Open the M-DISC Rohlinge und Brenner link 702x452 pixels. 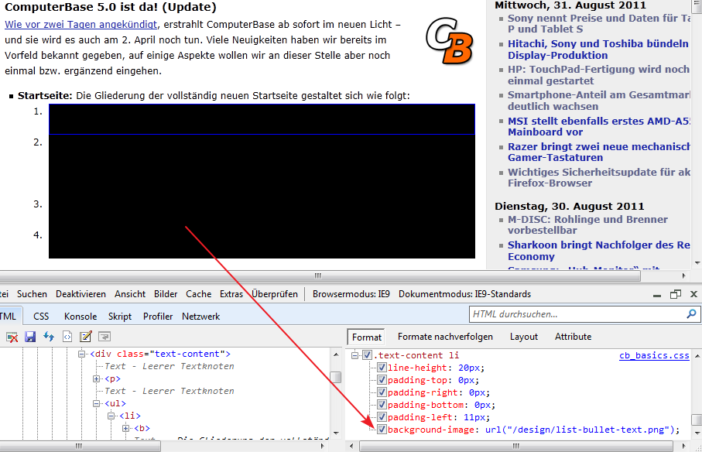pos(587,224)
